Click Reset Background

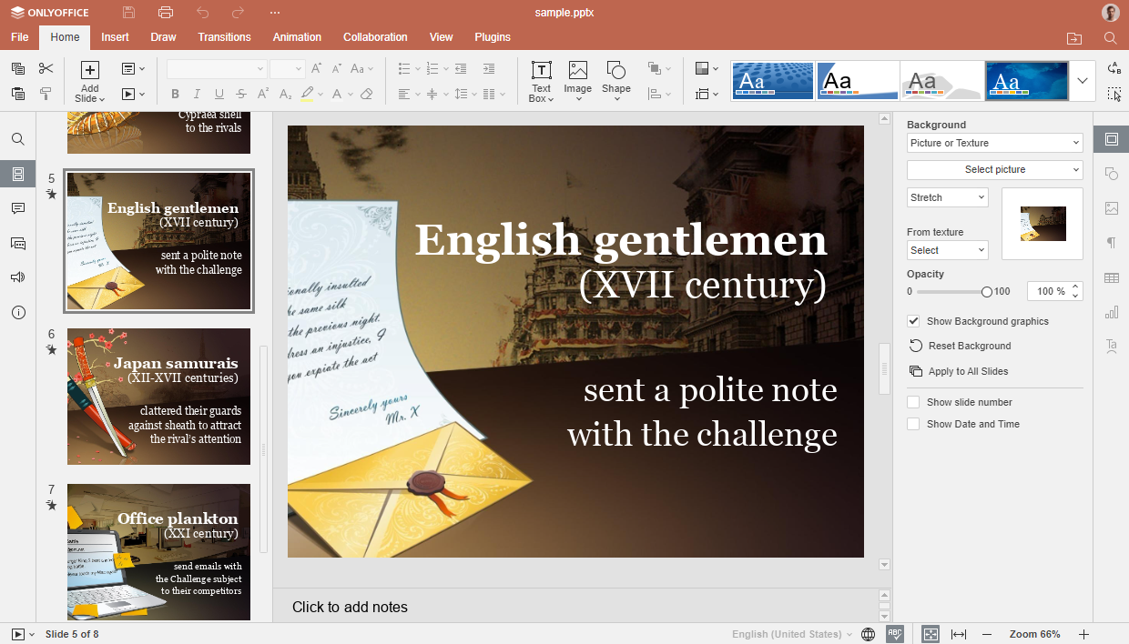pos(969,346)
